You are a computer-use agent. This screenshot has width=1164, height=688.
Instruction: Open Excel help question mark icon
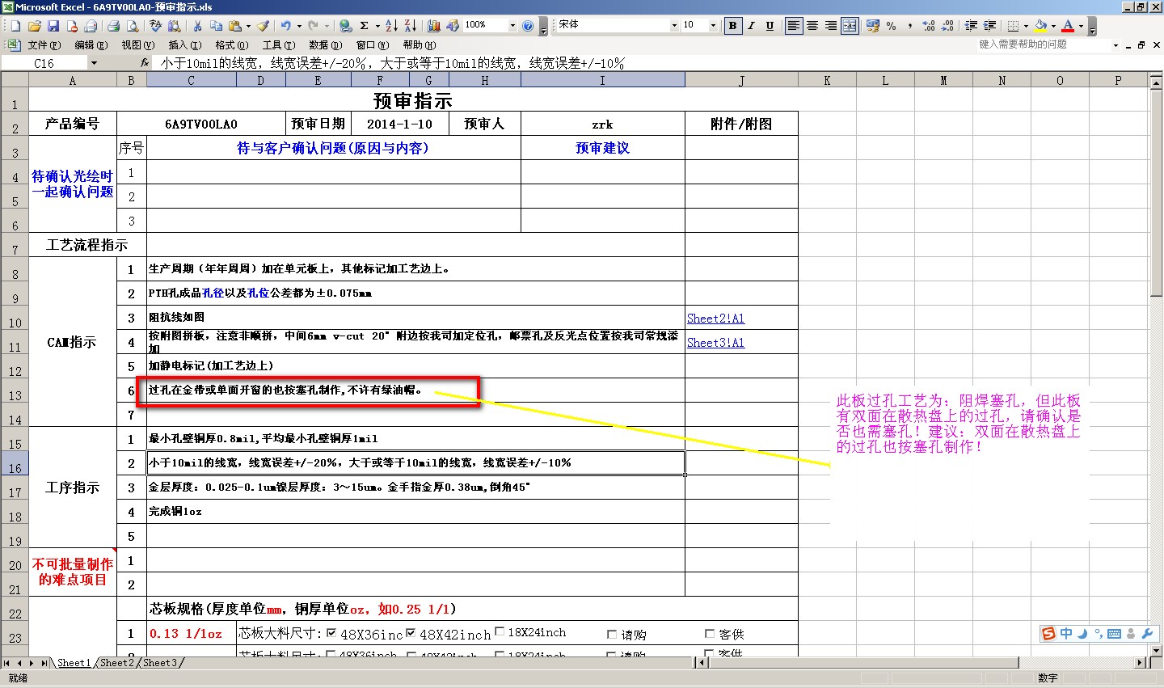coord(528,26)
